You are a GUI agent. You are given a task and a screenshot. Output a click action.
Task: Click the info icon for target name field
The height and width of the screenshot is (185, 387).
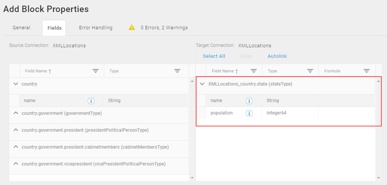[x=249, y=101]
